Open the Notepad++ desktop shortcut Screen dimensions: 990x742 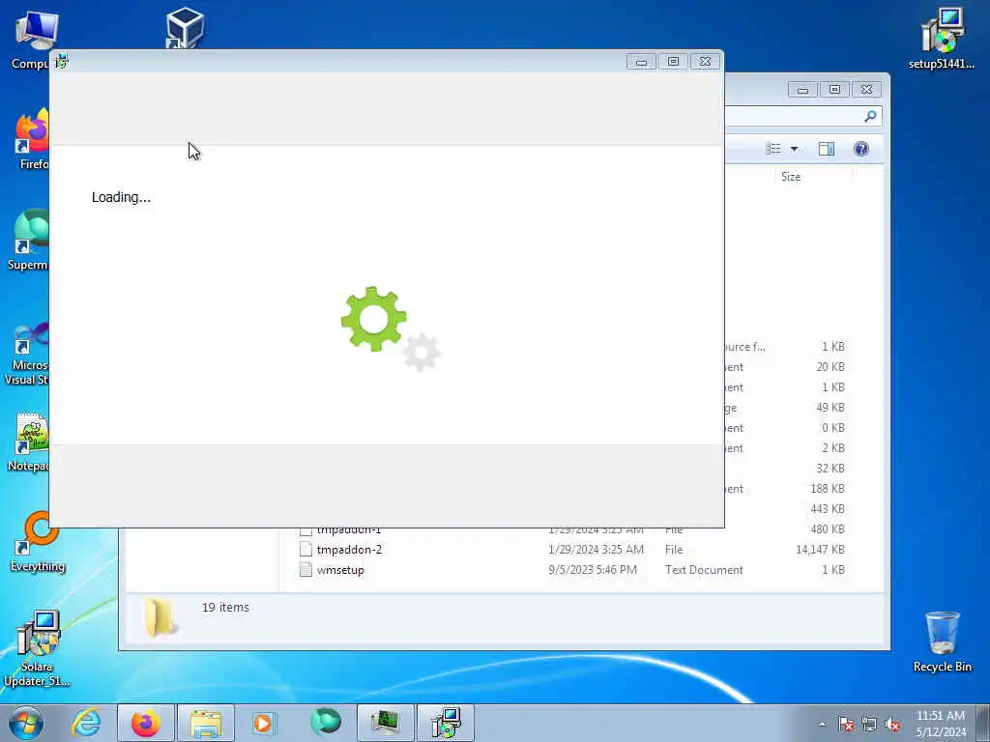(29, 442)
